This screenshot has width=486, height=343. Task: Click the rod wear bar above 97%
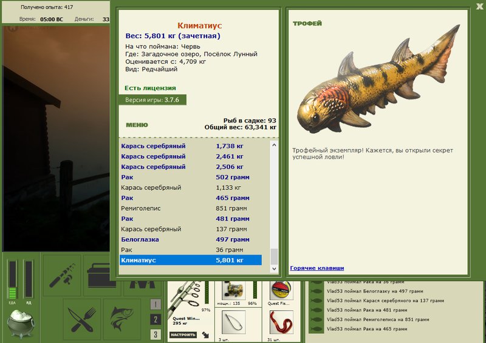click(207, 293)
